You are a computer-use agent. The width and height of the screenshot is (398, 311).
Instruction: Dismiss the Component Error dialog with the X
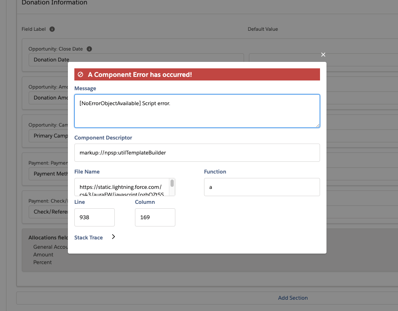(323, 54)
